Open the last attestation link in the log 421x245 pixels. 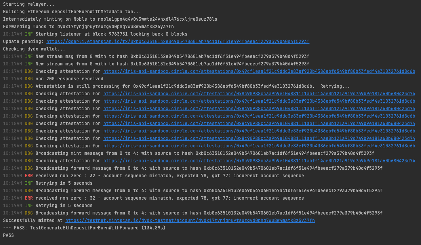click(x=259, y=161)
